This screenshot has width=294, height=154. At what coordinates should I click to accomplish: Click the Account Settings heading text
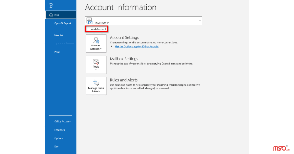pyautogui.click(x=124, y=37)
